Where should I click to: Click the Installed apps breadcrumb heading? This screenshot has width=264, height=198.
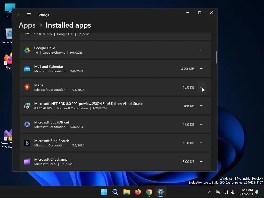click(68, 25)
